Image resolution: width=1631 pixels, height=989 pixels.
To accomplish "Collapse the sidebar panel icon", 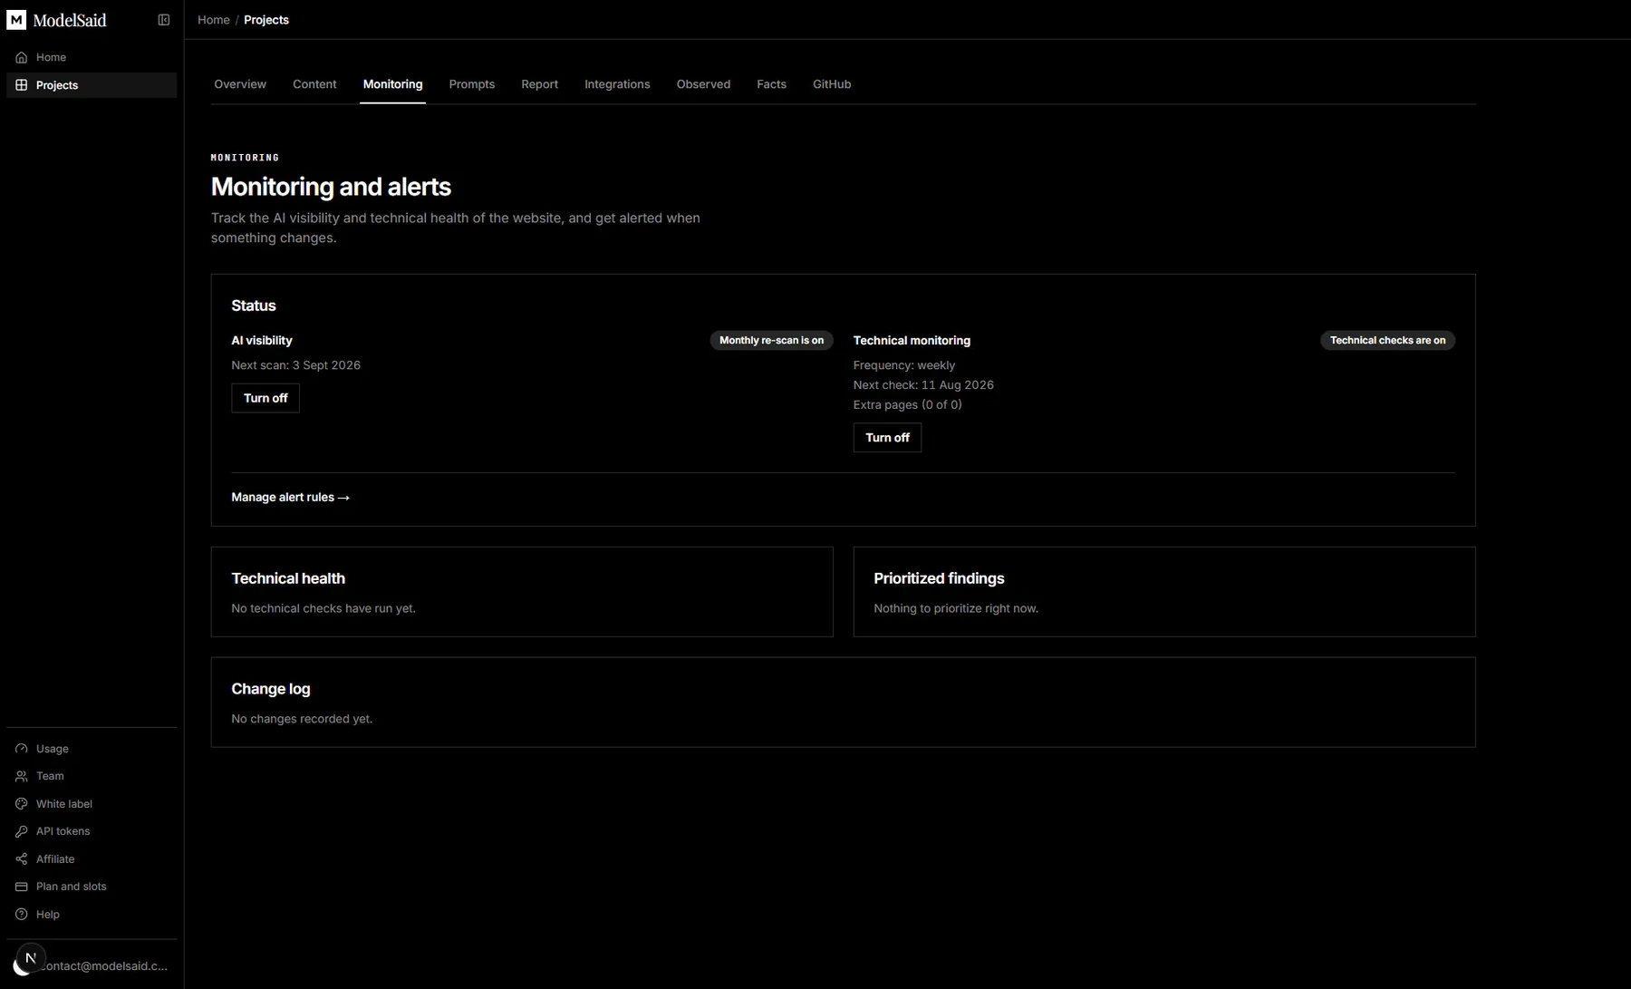I will (x=164, y=20).
